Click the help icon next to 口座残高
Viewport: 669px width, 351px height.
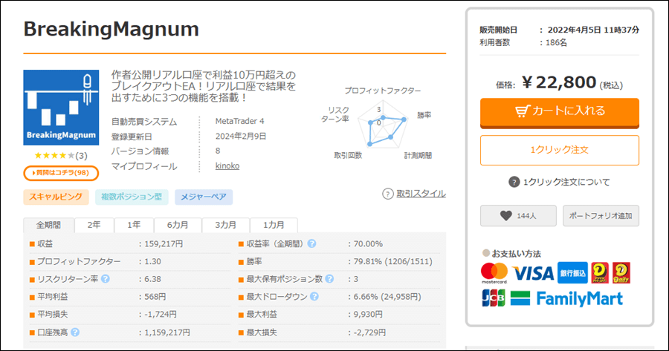coord(75,332)
